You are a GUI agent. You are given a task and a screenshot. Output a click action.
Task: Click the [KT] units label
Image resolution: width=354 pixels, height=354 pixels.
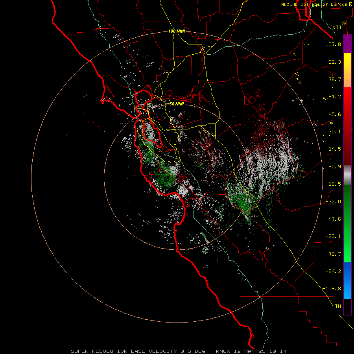pos(336,27)
